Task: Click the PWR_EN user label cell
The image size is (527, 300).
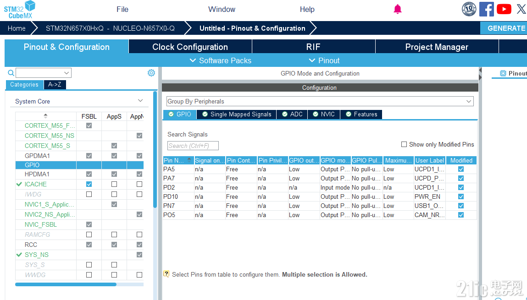Action: click(430, 196)
